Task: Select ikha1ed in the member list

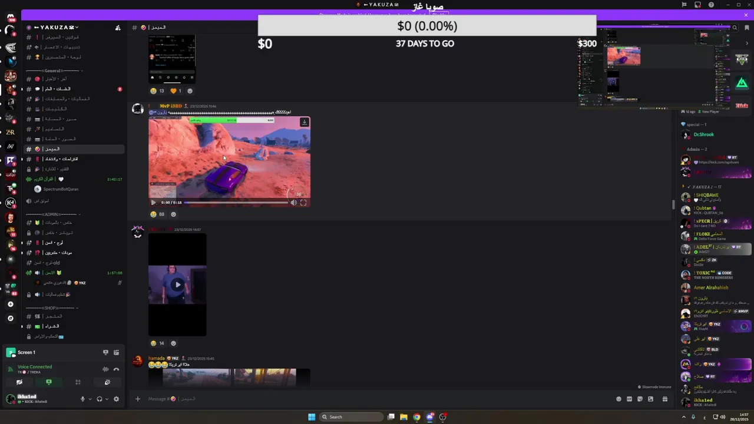Action: pos(716,402)
